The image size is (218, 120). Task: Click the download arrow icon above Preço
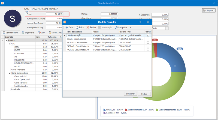(x=27, y=12)
